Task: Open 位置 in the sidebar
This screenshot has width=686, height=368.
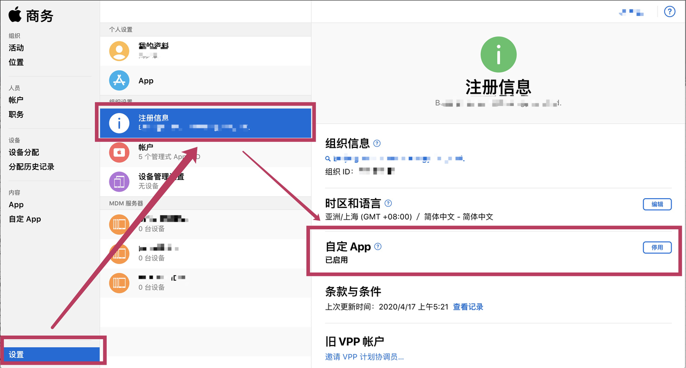Action: point(16,62)
